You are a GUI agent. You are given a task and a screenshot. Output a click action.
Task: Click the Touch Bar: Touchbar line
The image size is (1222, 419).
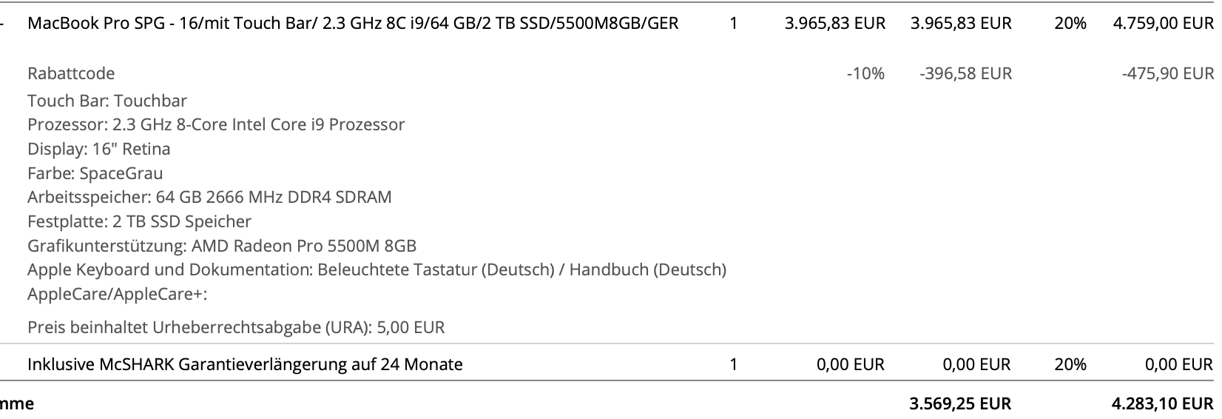tap(107, 101)
